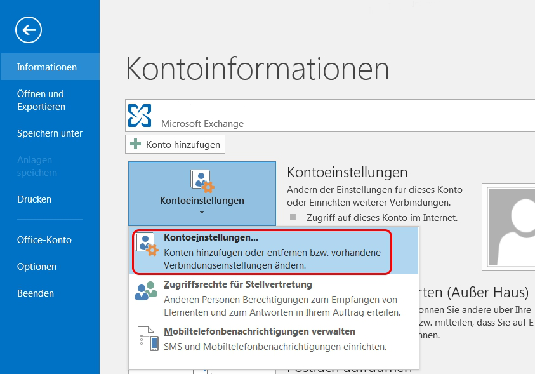Click the green plus icon for adding an account

[x=135, y=144]
